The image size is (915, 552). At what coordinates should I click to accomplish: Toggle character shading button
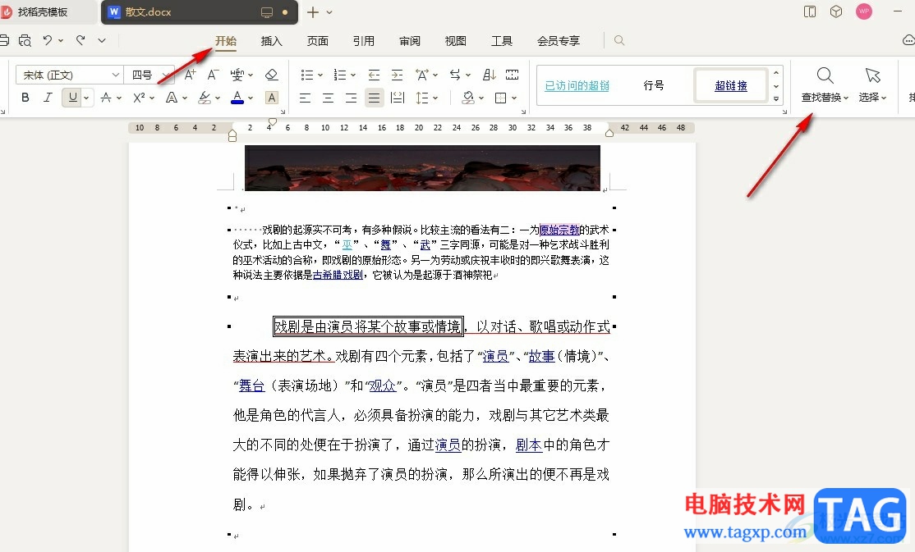click(272, 98)
